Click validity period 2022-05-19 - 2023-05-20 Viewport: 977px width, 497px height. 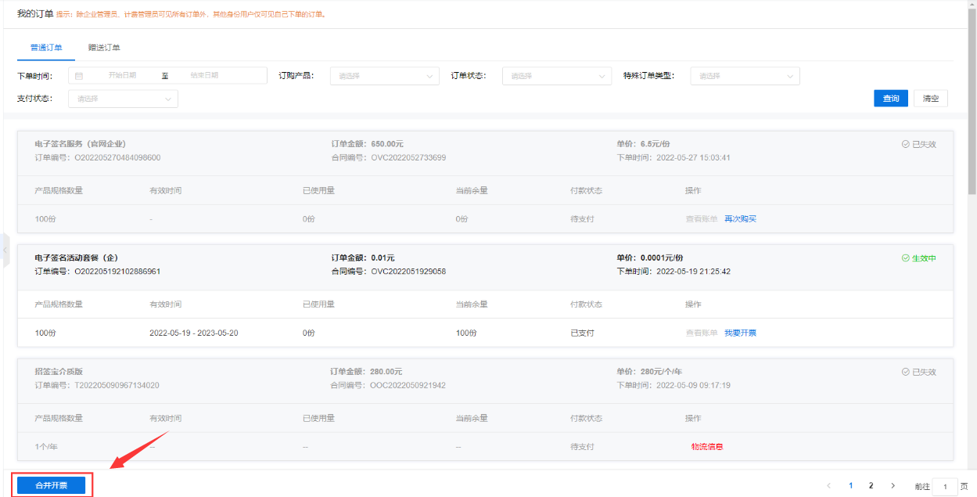[194, 333]
